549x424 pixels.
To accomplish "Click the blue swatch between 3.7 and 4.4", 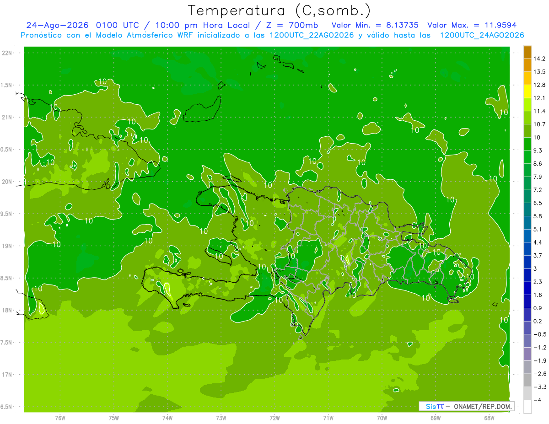I will [x=527, y=249].
